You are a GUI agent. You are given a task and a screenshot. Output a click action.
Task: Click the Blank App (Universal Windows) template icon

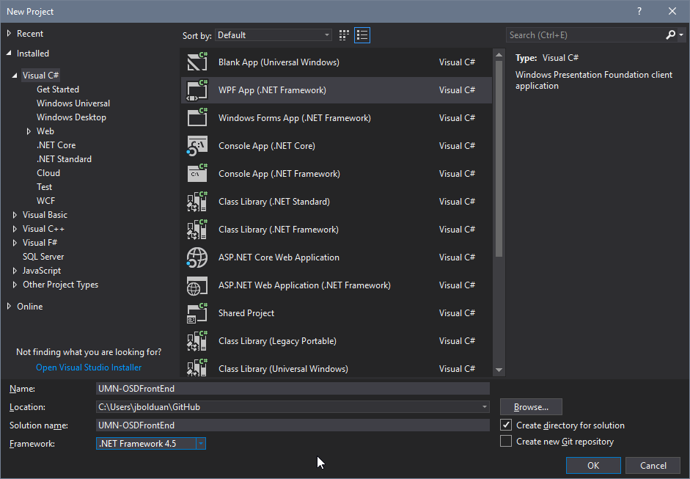click(197, 62)
